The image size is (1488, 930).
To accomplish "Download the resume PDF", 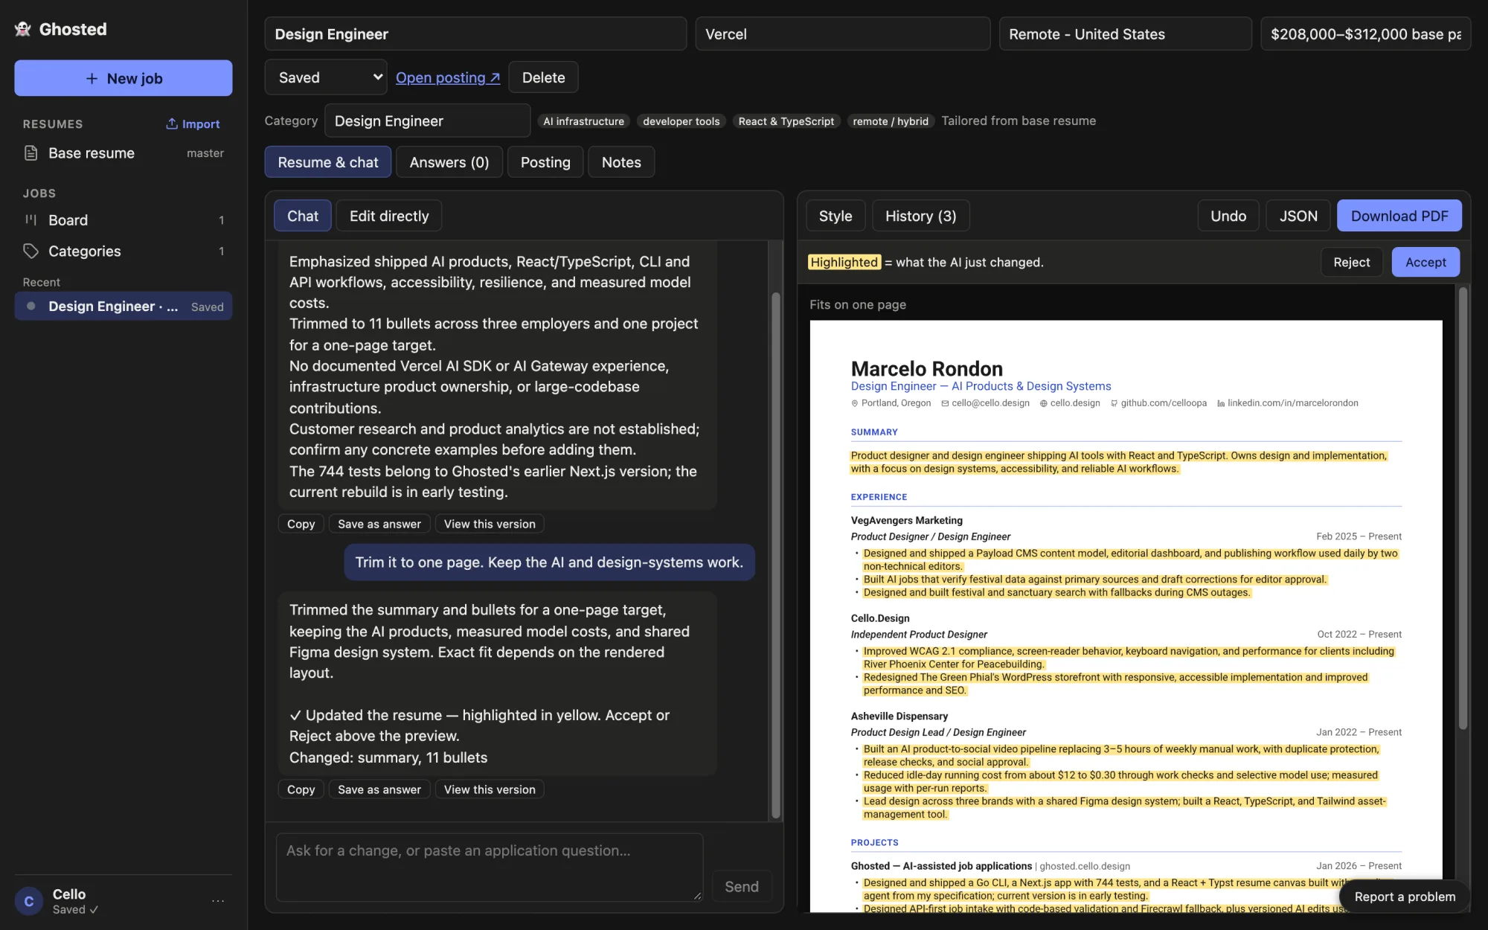I will 1399,216.
